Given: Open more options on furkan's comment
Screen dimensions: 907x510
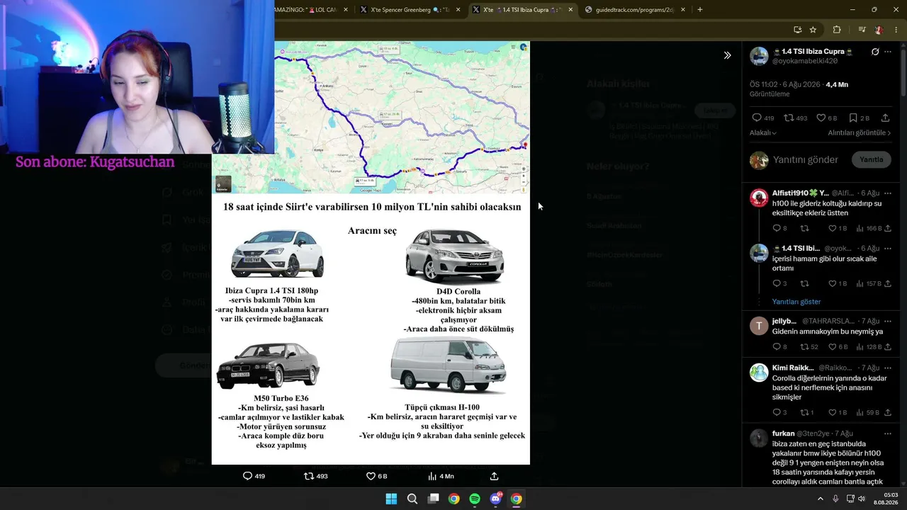Looking at the screenshot, I should click(887, 433).
